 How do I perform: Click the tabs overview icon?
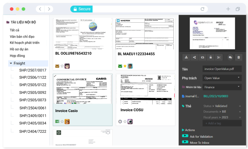[x=238, y=9]
